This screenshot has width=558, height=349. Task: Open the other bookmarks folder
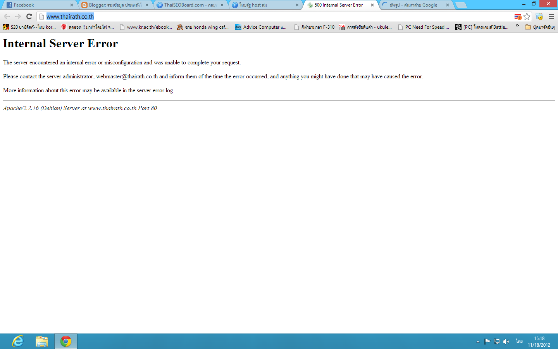pos(540,27)
